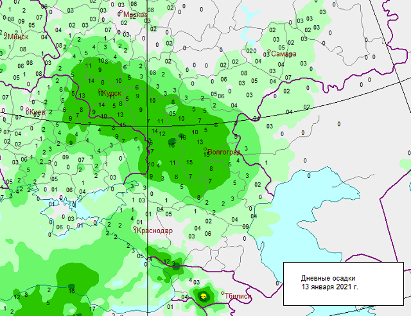Click the red marker beside Волгоград

point(205,150)
